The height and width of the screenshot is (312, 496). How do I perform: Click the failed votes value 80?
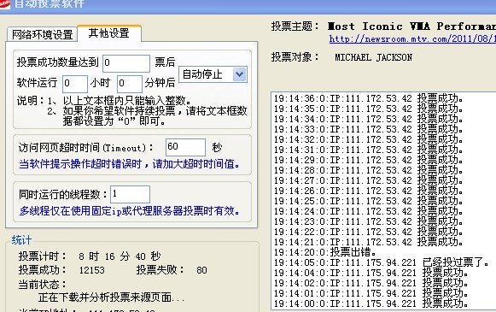pos(201,270)
